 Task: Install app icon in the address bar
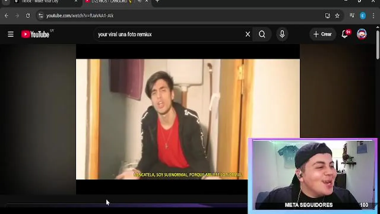point(328,15)
